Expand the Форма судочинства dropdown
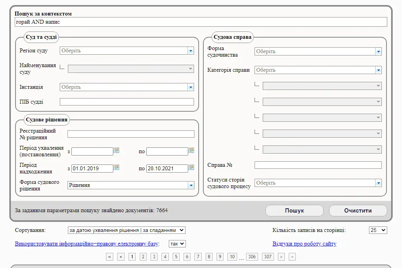This screenshot has height=268, width=402. click(378, 52)
